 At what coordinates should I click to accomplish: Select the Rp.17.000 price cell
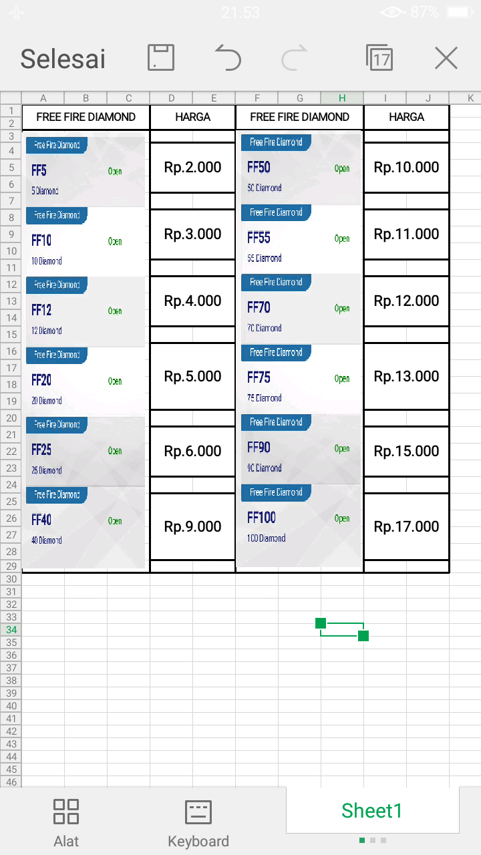pyautogui.click(x=406, y=526)
